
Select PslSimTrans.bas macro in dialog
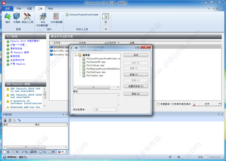[x=96, y=72]
